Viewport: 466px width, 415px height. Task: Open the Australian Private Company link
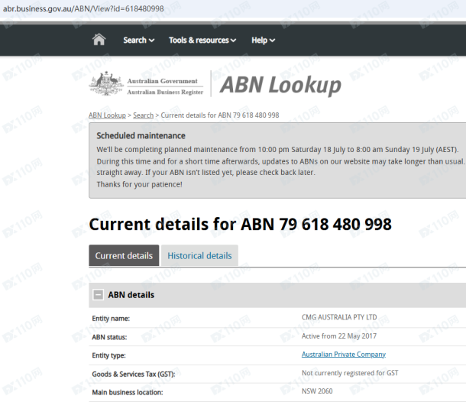click(x=344, y=355)
